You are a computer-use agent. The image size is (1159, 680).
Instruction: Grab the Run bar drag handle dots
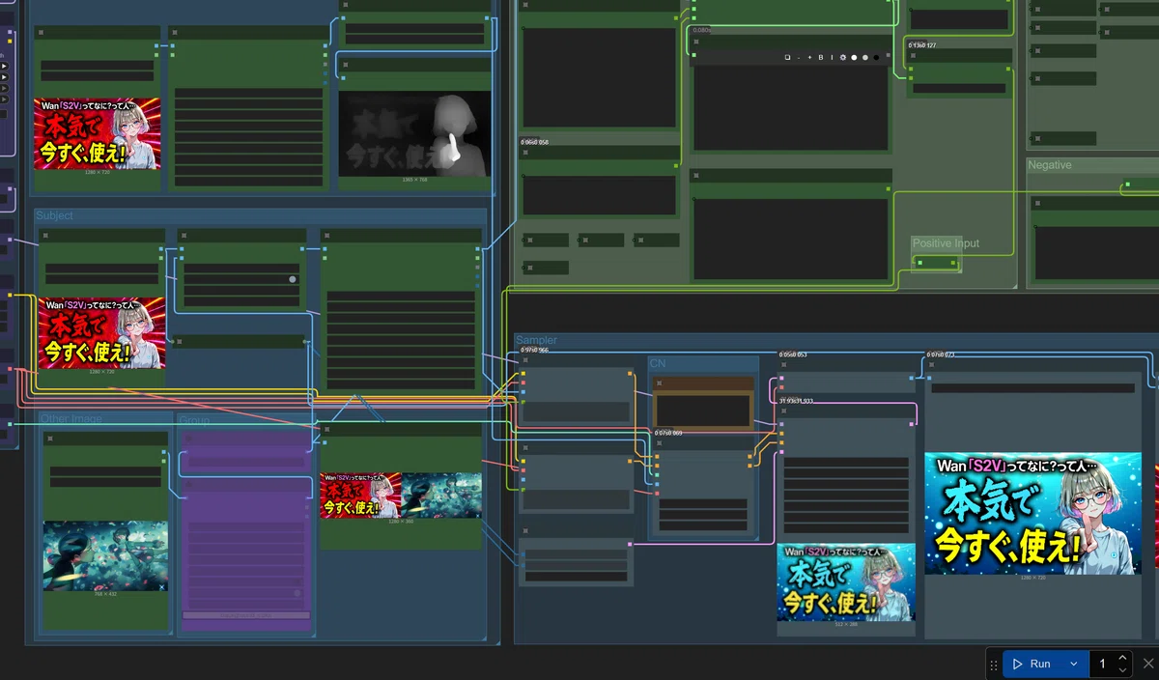[x=993, y=665]
